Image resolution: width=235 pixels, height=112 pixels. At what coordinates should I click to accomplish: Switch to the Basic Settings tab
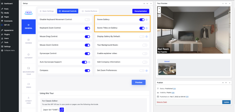click(x=47, y=11)
